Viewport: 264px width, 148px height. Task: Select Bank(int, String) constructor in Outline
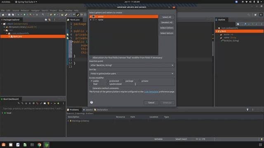click(x=230, y=41)
